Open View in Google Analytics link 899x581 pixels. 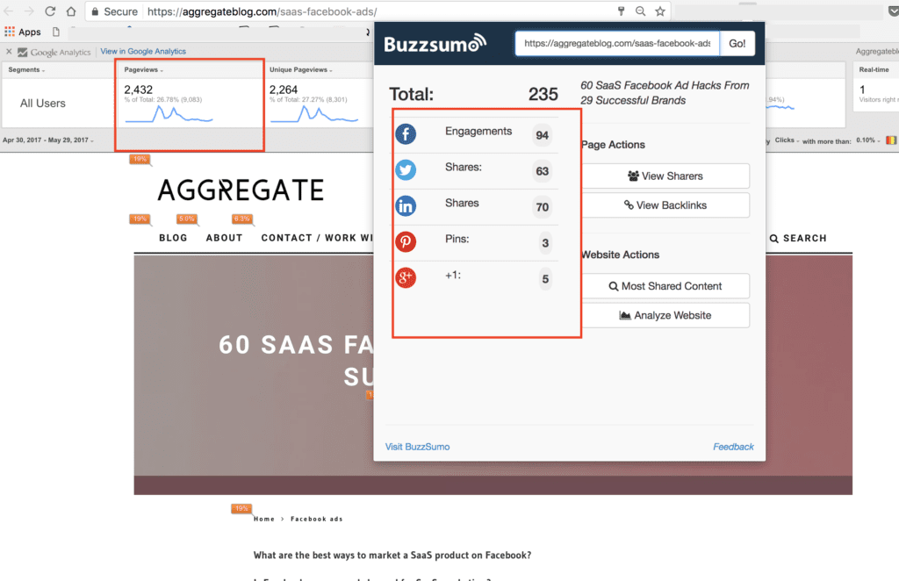(x=143, y=51)
